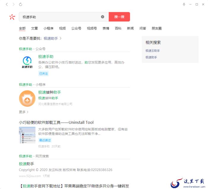Image resolution: width=208 pixels, height=189 pixels.
Task: Open the 新闻 tab
Action: pos(130,28)
